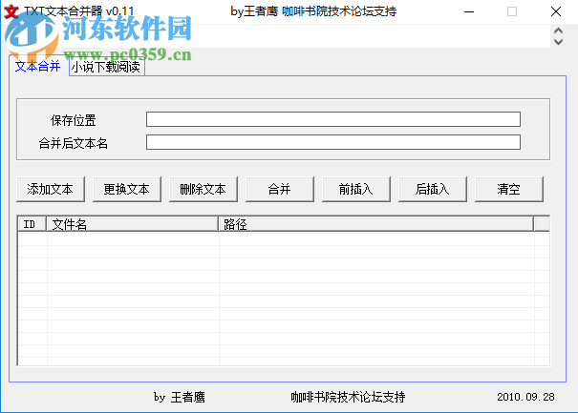Click into the 保存位置 input field

333,119
